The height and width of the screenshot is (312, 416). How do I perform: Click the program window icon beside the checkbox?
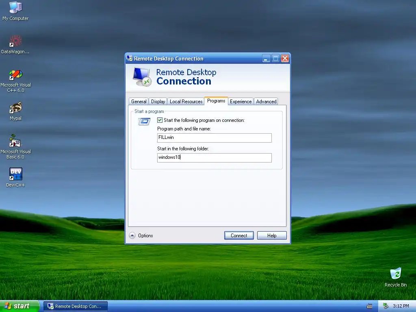144,121
